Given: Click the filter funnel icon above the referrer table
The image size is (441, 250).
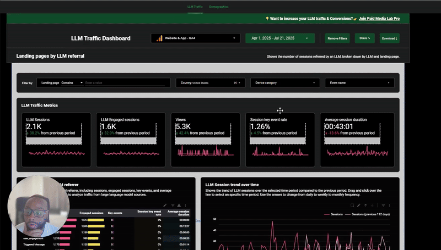Looking at the screenshot, I should (x=173, y=205).
